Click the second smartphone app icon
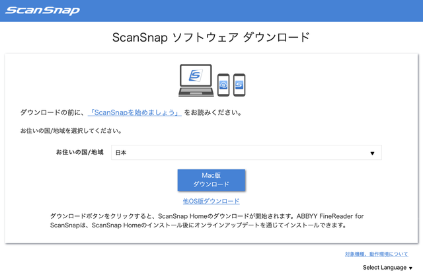423x275 pixels. coord(239,85)
